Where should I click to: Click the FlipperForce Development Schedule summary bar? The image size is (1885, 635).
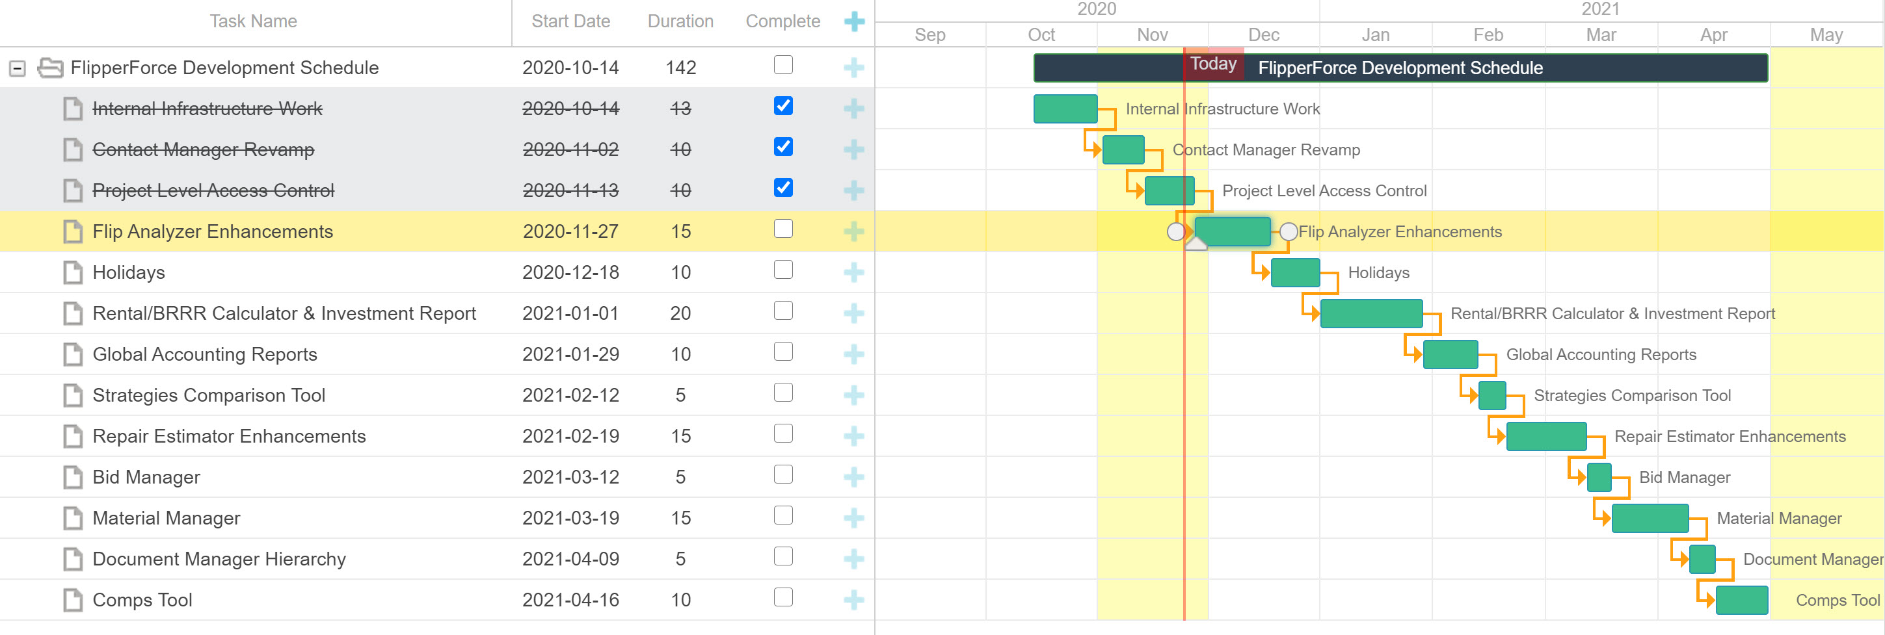tap(1400, 68)
